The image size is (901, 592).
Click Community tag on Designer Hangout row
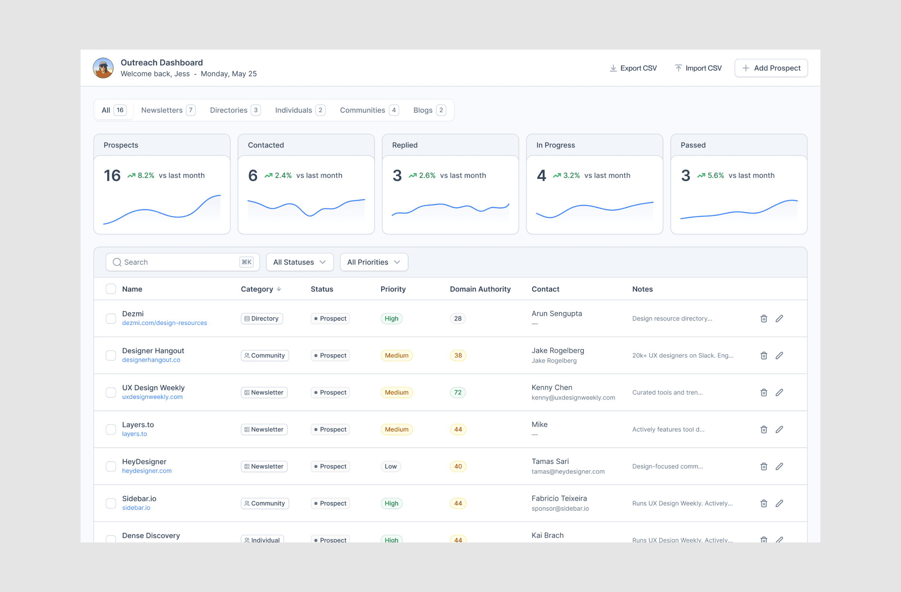click(x=265, y=356)
